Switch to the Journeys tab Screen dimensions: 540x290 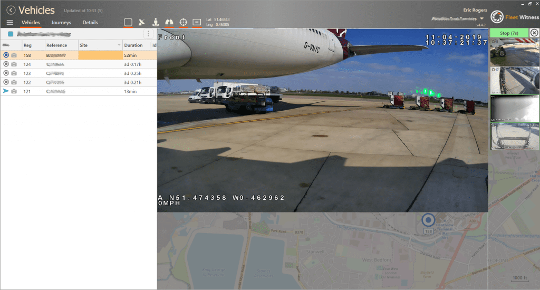61,22
